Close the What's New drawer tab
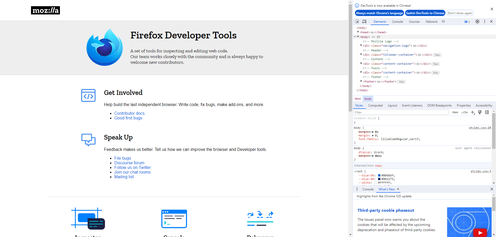The height and width of the screenshot is (237, 496). (x=398, y=189)
